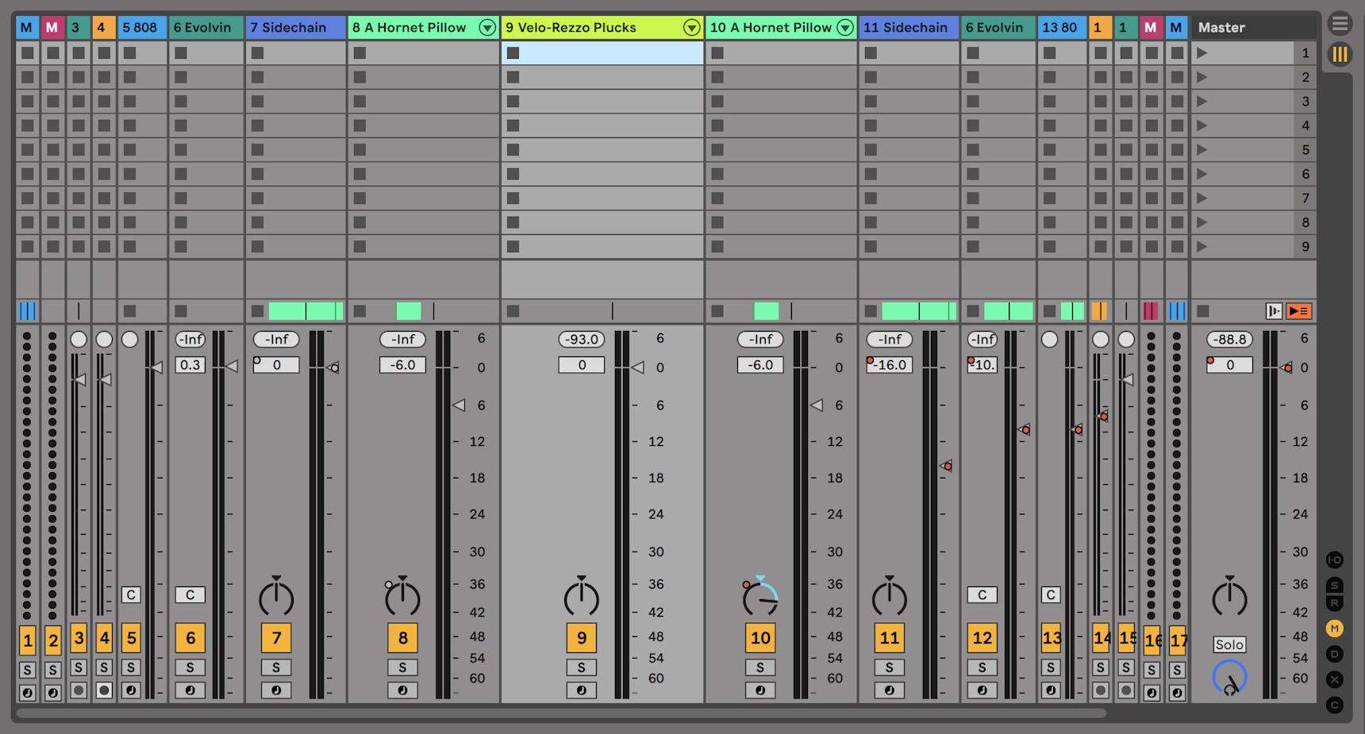Open the dropdown on 8 A Hornet Pillow
The image size is (1365, 734).
click(487, 27)
